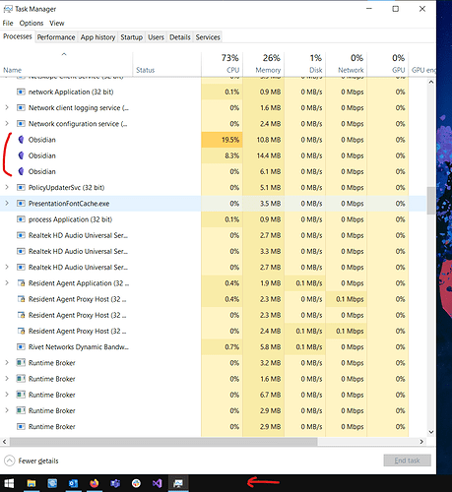Select the '14.4 MB' memory cell
The height and width of the screenshot is (492, 452).
(264, 155)
